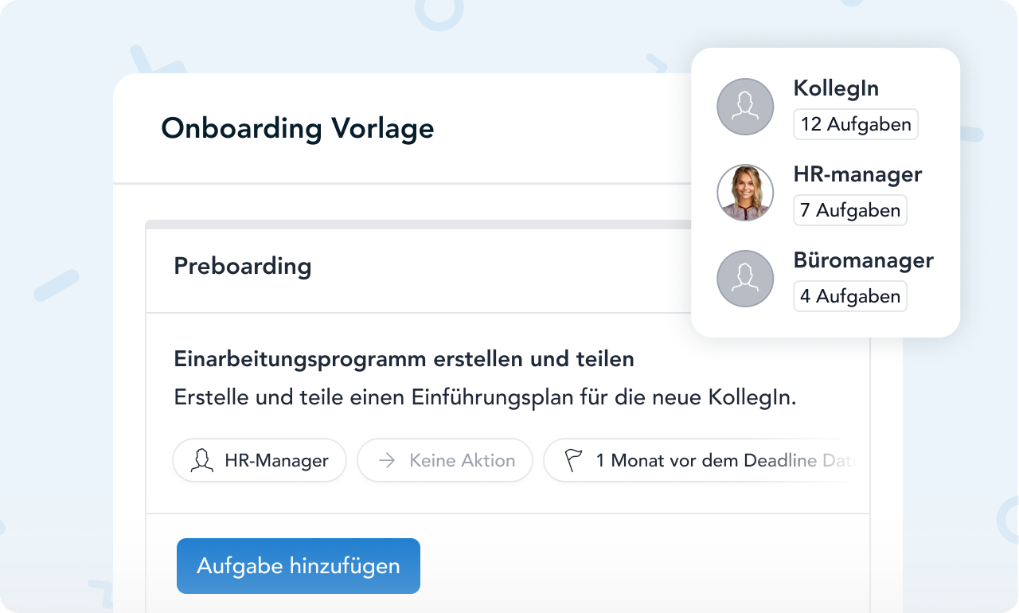Click the Preboarding section header
Screen dimensions: 1019x613
243,266
